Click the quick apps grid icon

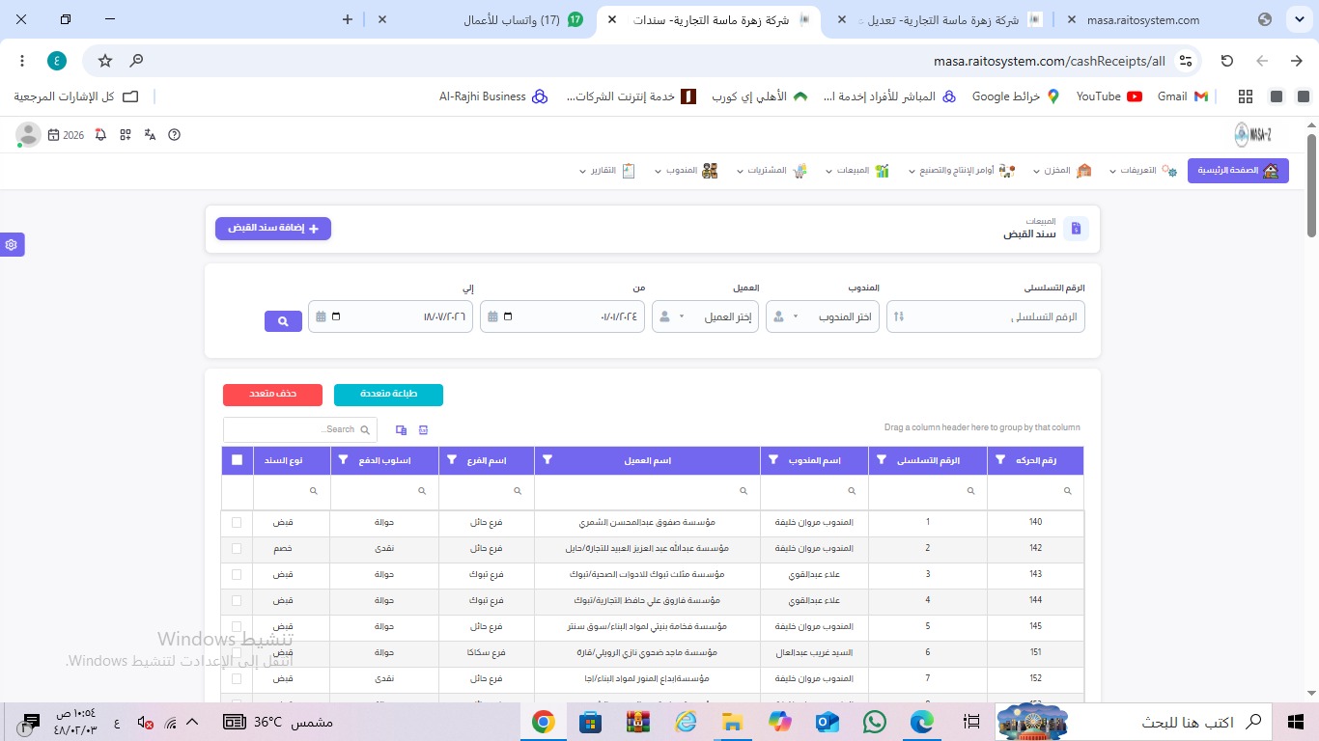(x=126, y=135)
